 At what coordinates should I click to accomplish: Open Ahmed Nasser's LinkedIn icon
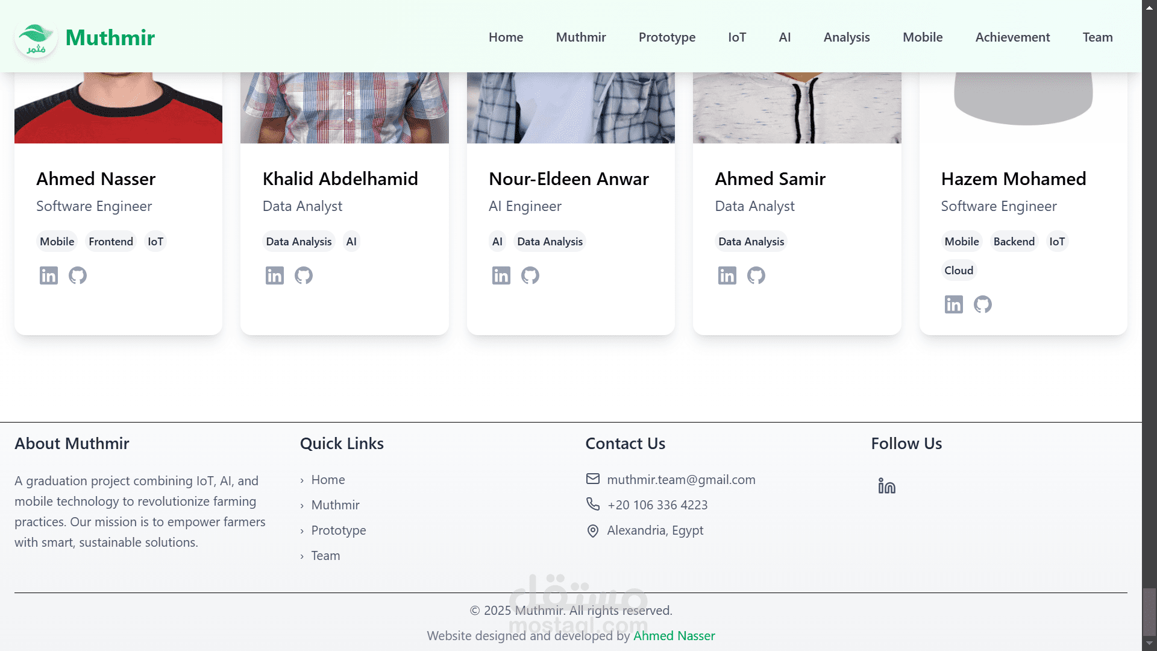pyautogui.click(x=49, y=275)
